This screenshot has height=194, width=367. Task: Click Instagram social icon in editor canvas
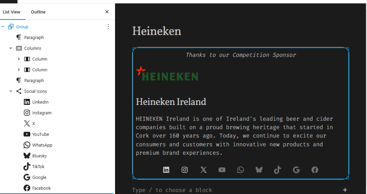185,170
